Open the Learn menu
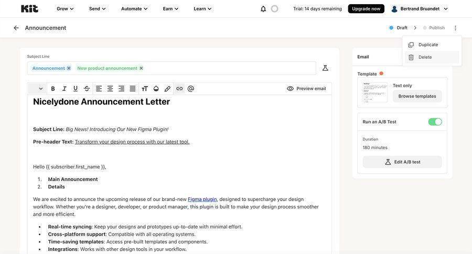The width and height of the screenshot is (472, 254). 202,9
